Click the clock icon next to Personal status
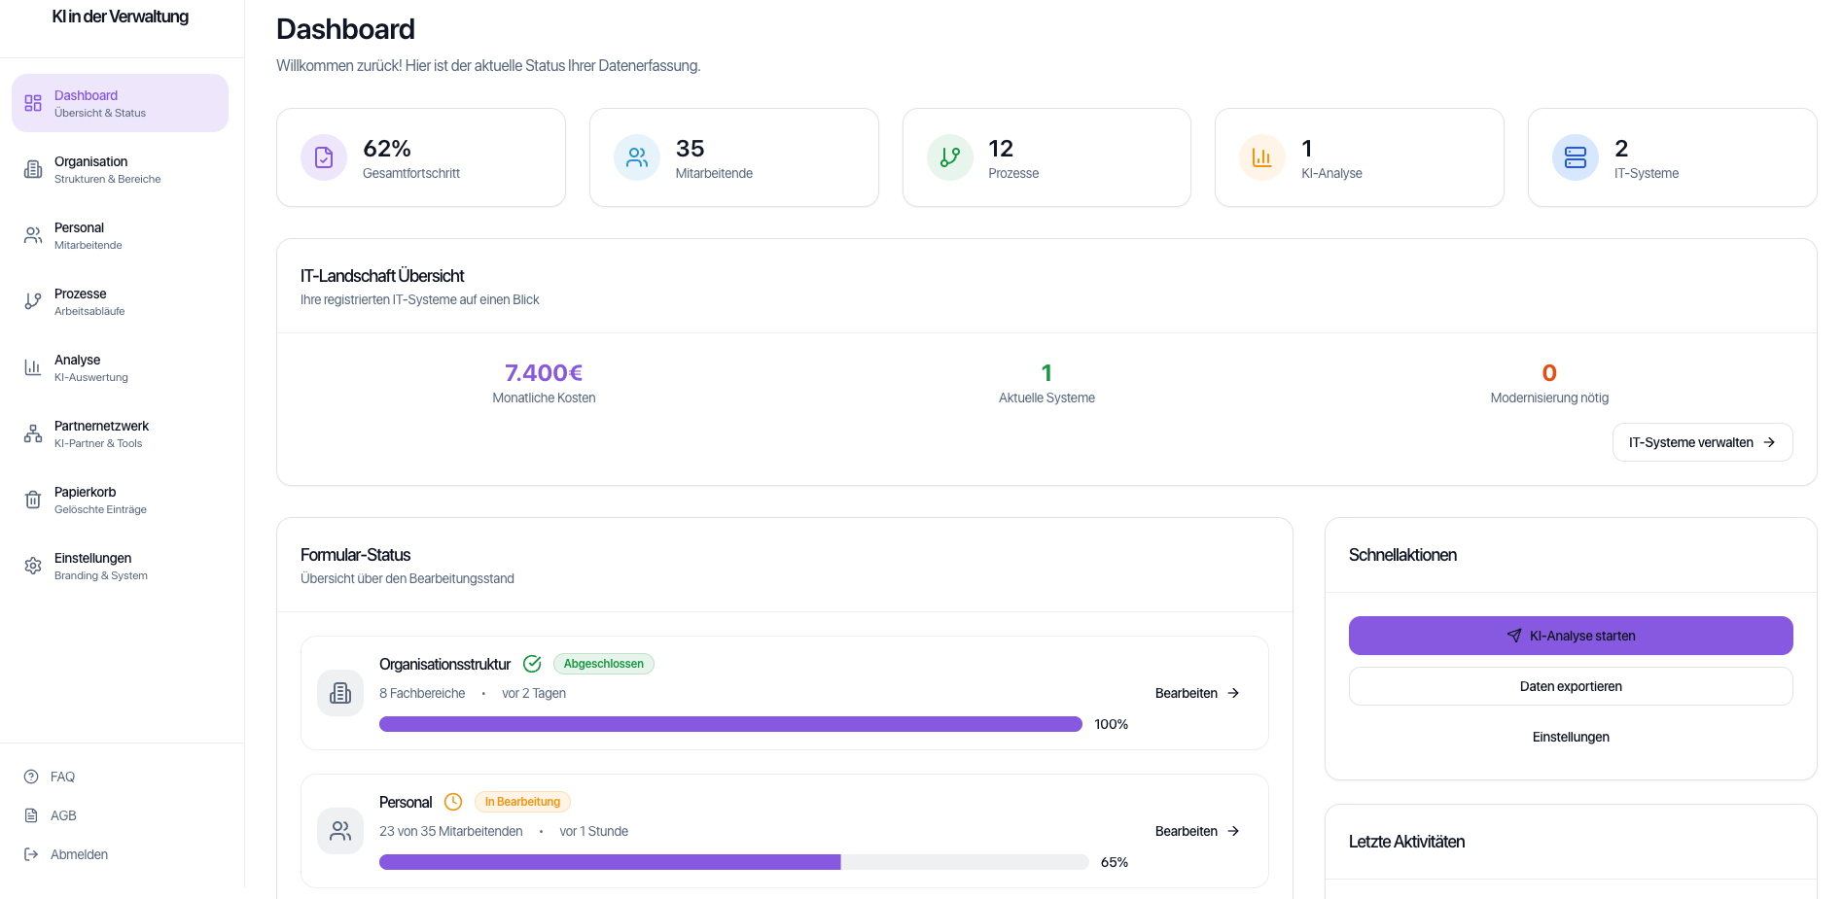The width and height of the screenshot is (1843, 899). coord(453,802)
